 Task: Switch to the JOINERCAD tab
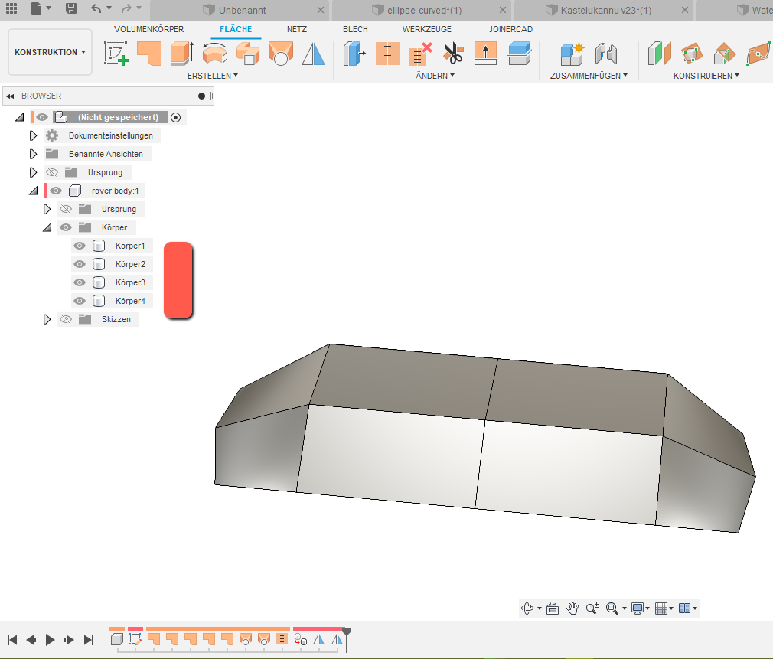click(510, 29)
